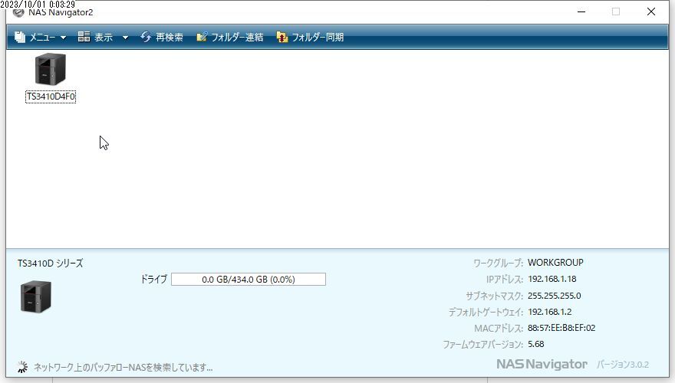Click subnet mask 255.255.255.0
The width and height of the screenshot is (675, 383).
click(x=554, y=296)
